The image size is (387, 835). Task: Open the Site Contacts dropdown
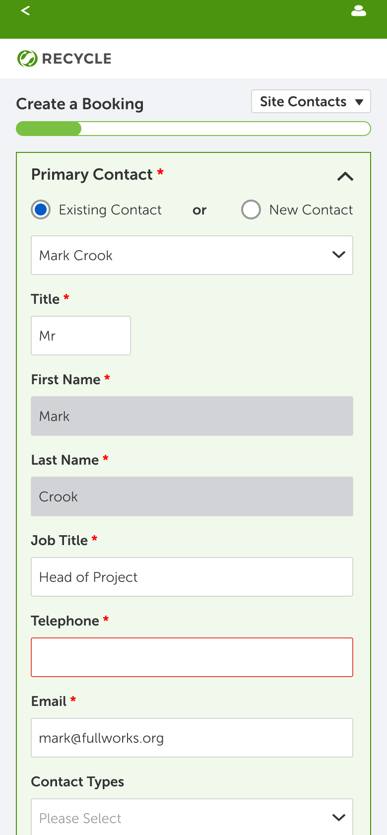point(311,101)
